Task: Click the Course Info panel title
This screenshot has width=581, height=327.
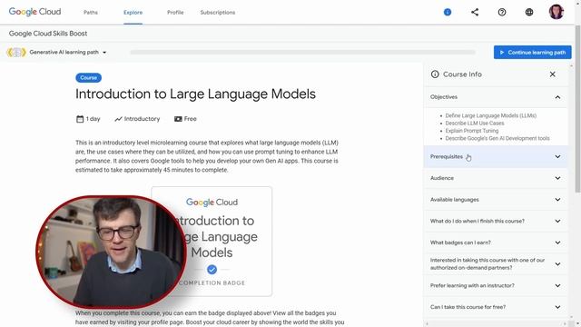Action: click(462, 74)
